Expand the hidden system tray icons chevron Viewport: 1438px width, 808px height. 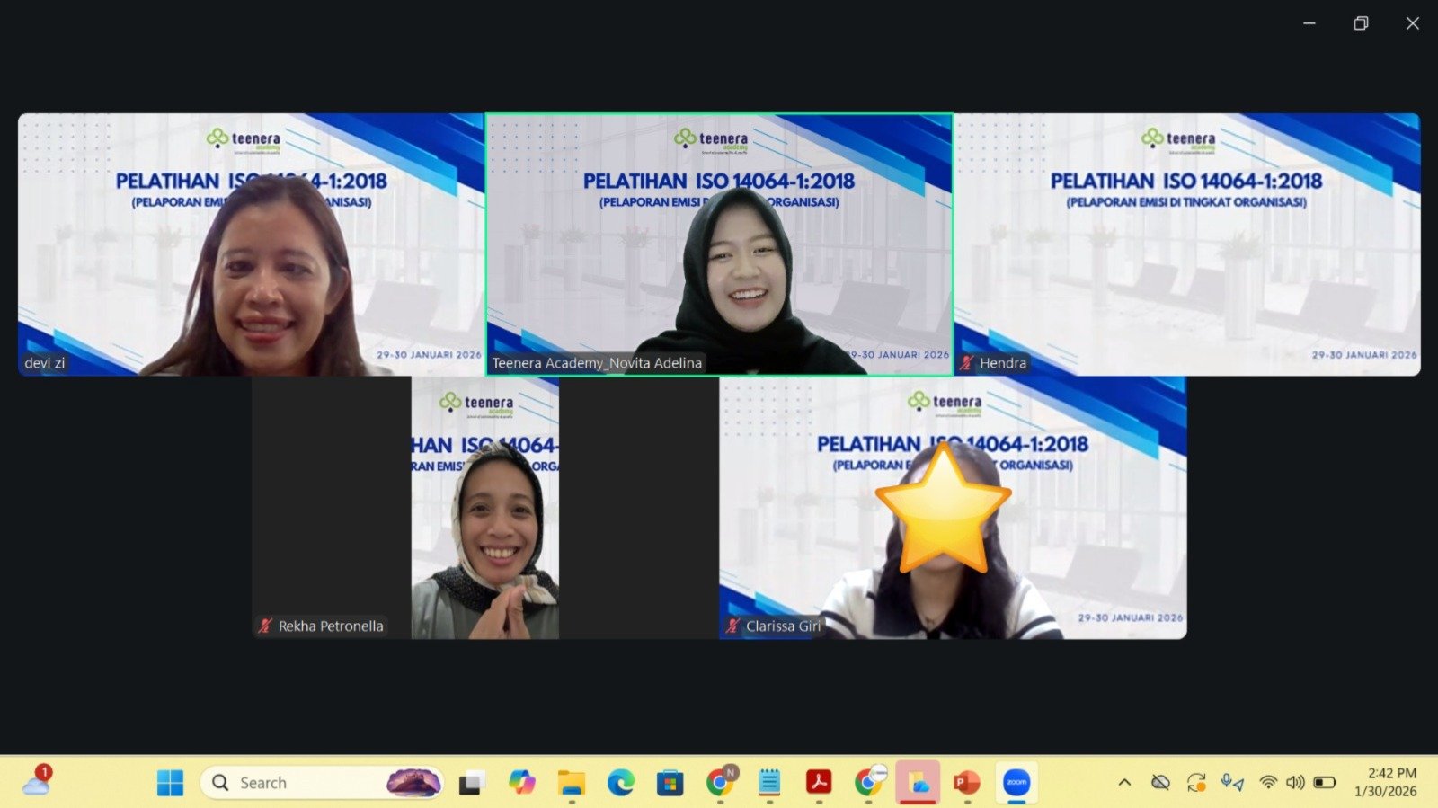click(1124, 783)
